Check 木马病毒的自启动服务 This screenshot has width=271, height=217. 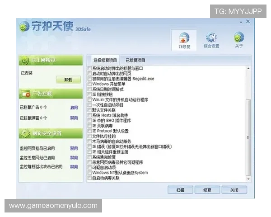(89, 141)
